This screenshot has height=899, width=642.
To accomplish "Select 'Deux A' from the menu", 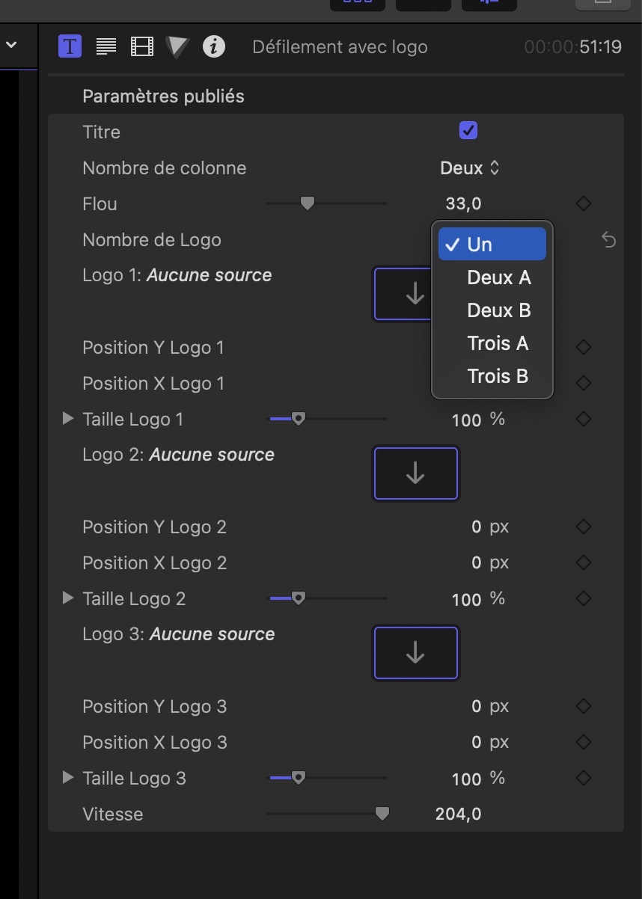I will click(x=498, y=277).
